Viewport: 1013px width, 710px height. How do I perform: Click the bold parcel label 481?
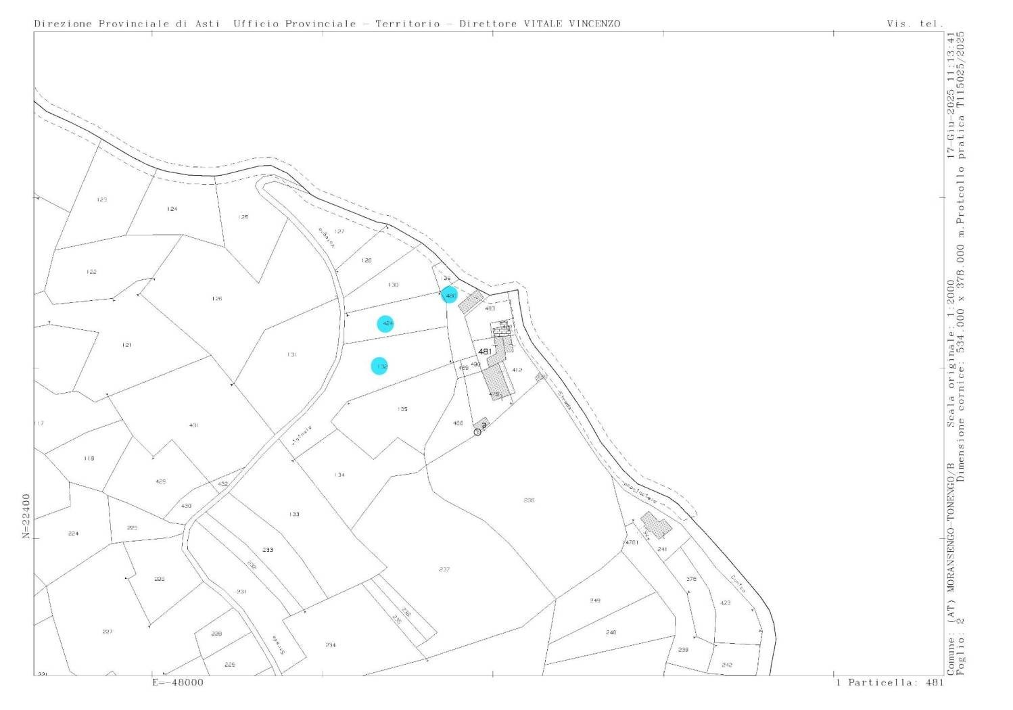(485, 352)
